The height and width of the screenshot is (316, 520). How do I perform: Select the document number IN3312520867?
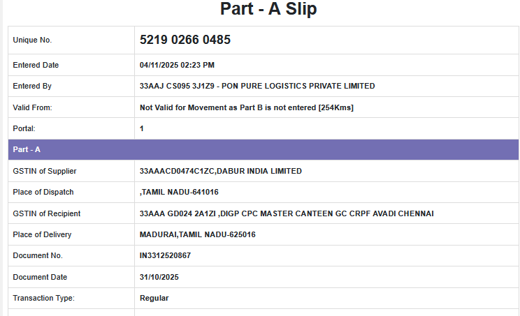(165, 255)
